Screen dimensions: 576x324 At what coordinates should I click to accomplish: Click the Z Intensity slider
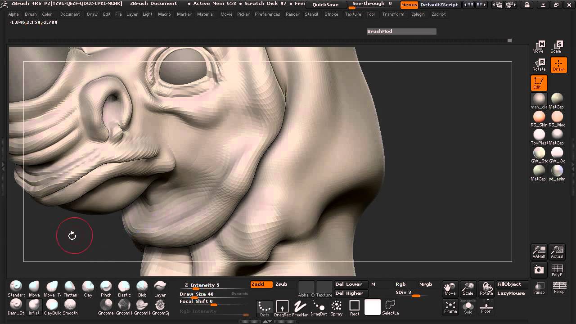(x=214, y=285)
